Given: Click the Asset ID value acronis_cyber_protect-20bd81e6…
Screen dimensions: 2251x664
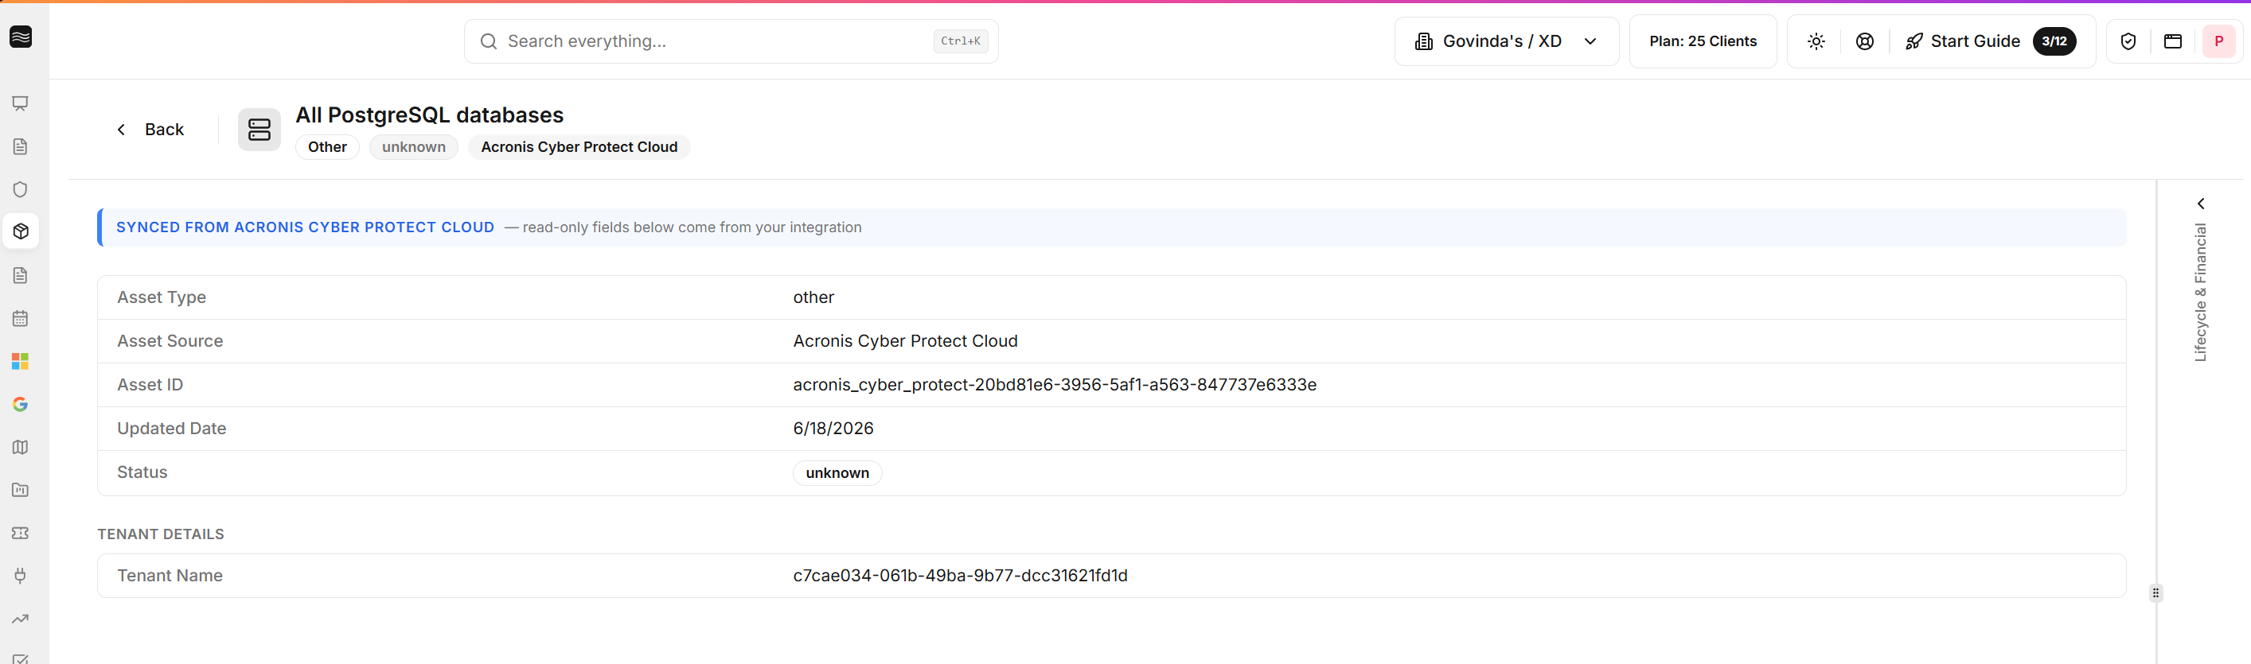Looking at the screenshot, I should coord(1054,385).
